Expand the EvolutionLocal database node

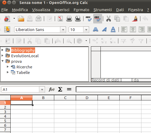click(2, 55)
